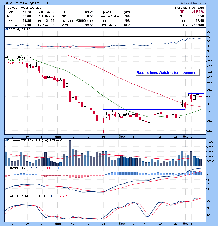Screen dimensions: 218x226
Task: Click the MA(50) 29.09 legend entry
Action: pos(15,63)
